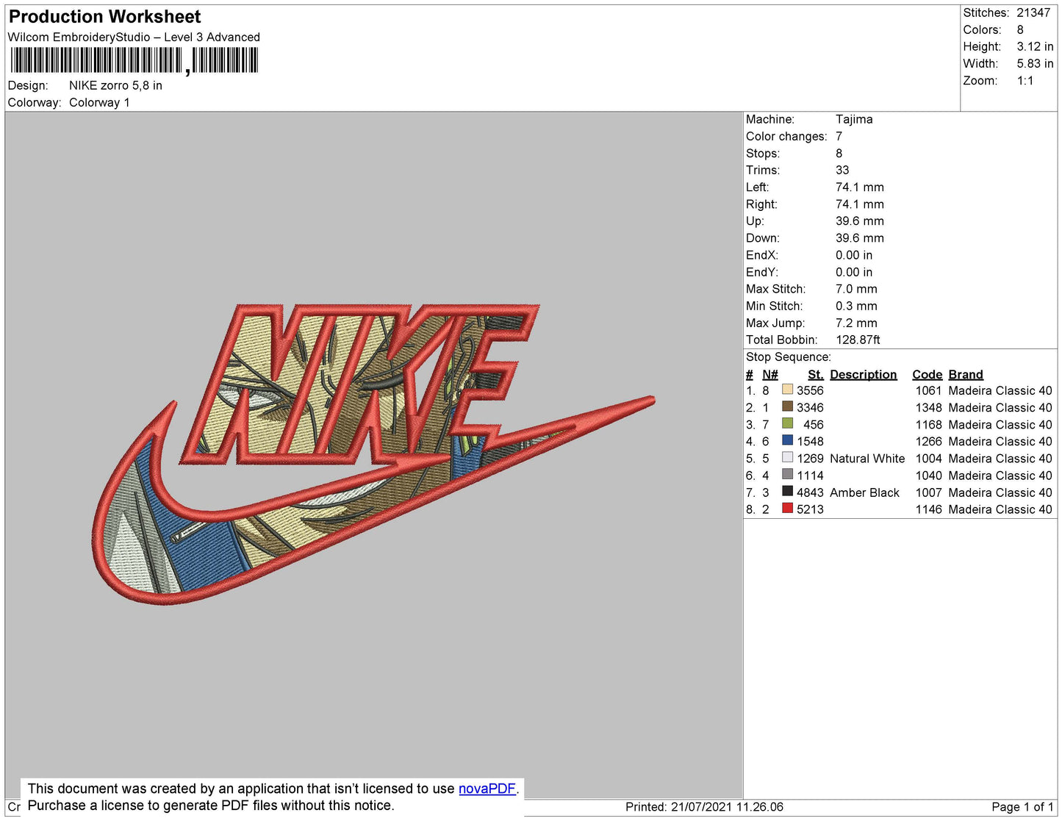
Task: Click the gray swatch for thread 1114
Action: point(787,474)
